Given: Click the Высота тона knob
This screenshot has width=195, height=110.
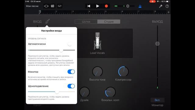Looking at the screenshot, I should [x=97, y=71].
